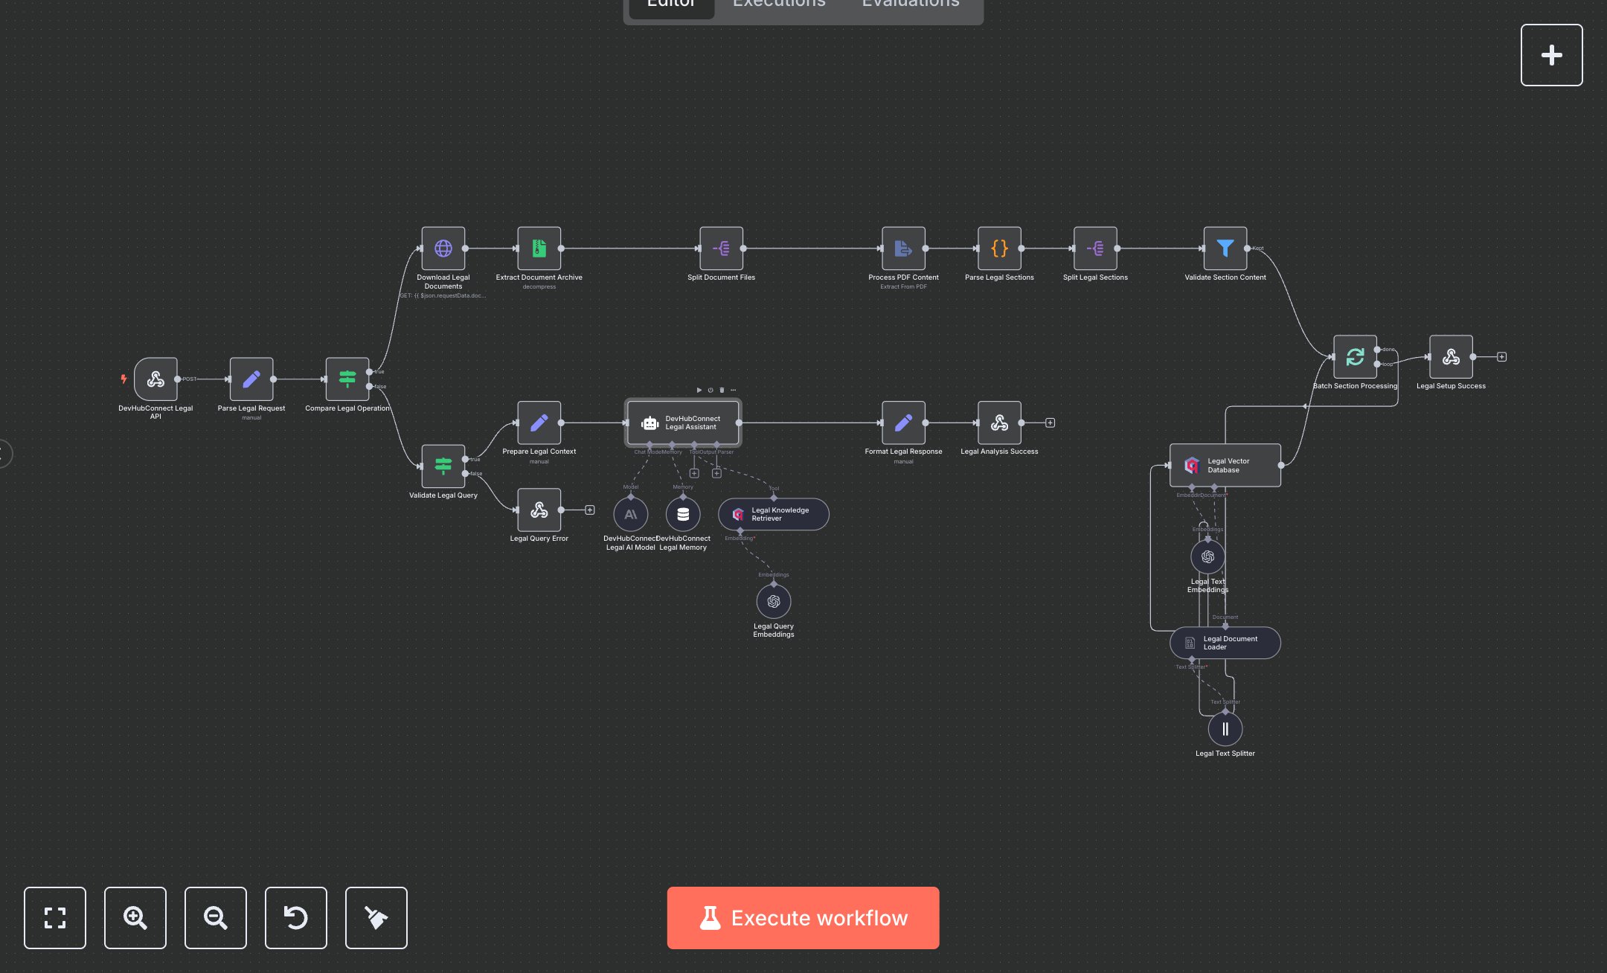Image resolution: width=1607 pixels, height=973 pixels.
Task: Click the Execute workflow button
Action: pyautogui.click(x=803, y=918)
